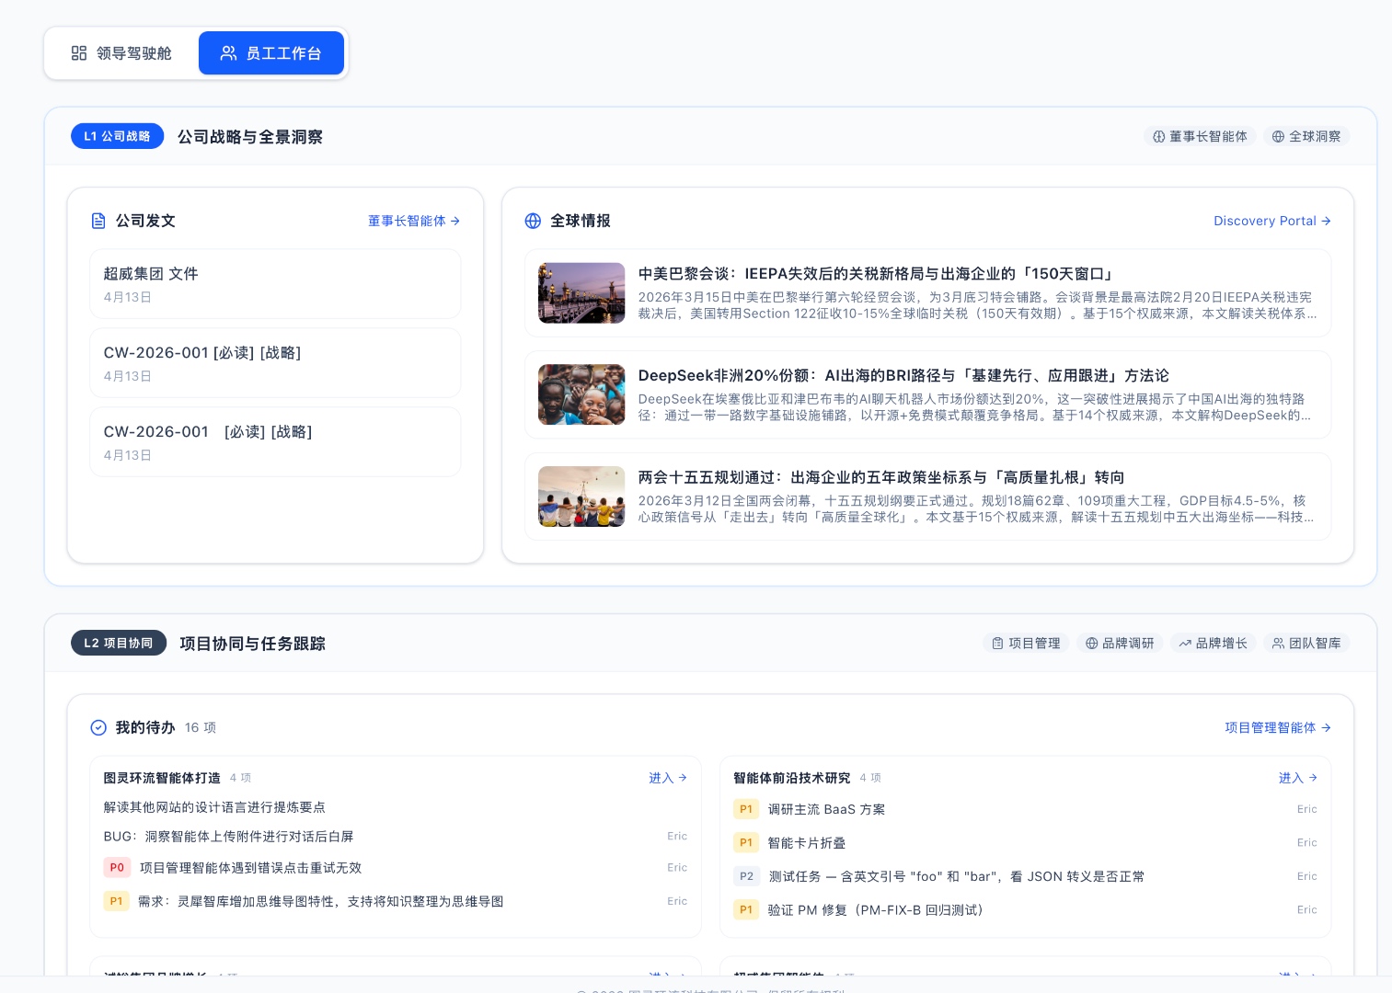Enter the 智能体前沿技术研究 project
The height and width of the screenshot is (993, 1392).
[x=1298, y=778]
